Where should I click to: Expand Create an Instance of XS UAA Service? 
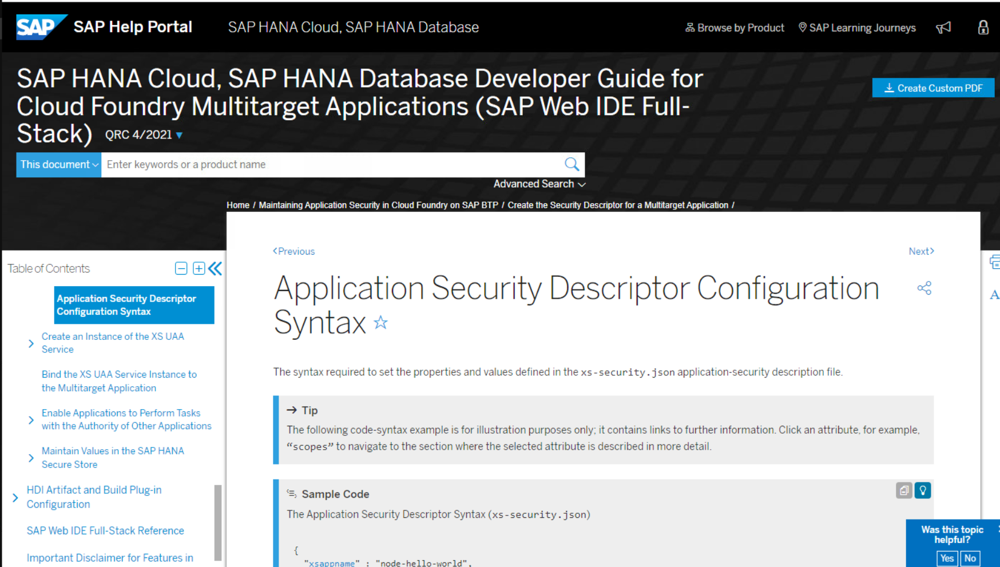pyautogui.click(x=31, y=343)
